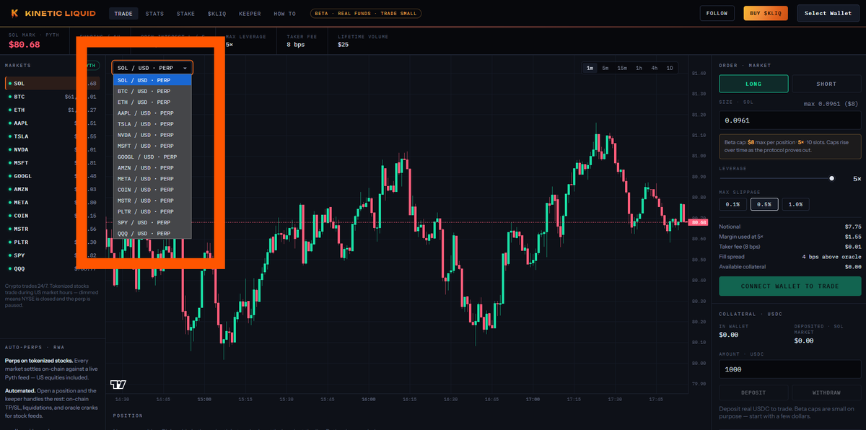The height and width of the screenshot is (430, 866).
Task: Select ETH in the markets list
Action: pyautogui.click(x=52, y=110)
